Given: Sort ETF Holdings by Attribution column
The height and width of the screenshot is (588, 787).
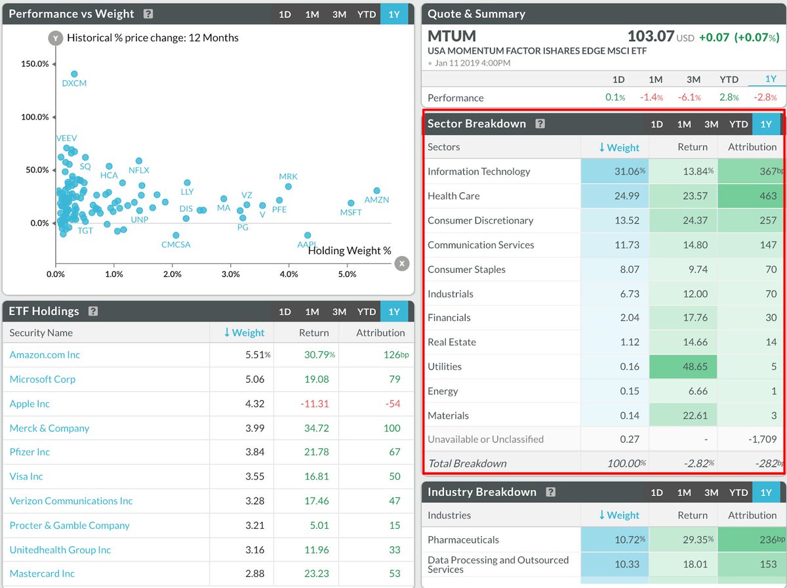Looking at the screenshot, I should [380, 333].
